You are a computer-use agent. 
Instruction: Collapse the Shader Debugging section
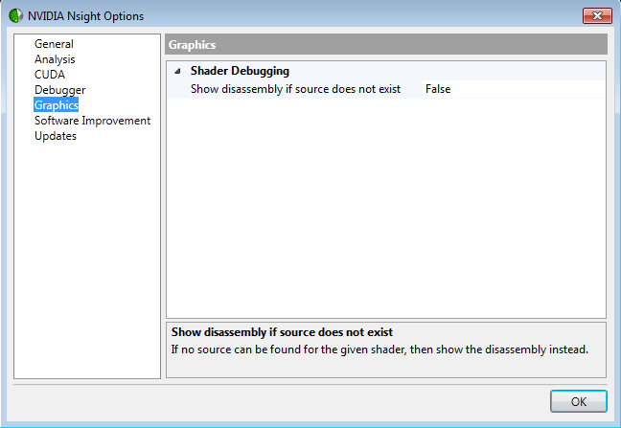178,71
